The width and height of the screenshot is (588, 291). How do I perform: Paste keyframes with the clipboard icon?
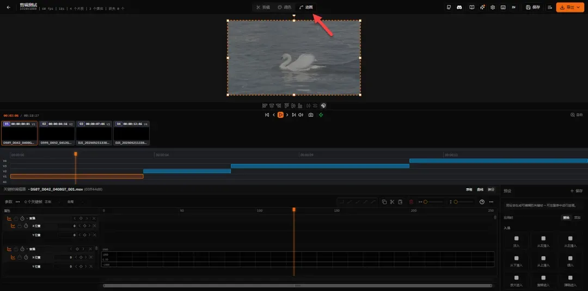pyautogui.click(x=400, y=202)
